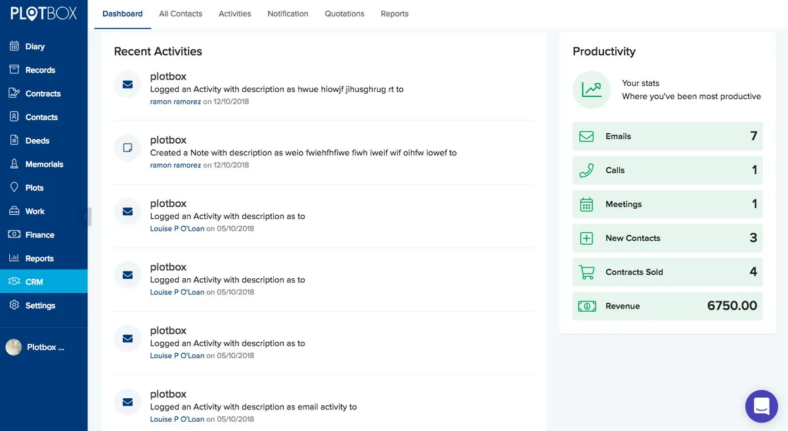Click the note icon beside the Created a Note activity
This screenshot has width=788, height=431.
tap(128, 148)
